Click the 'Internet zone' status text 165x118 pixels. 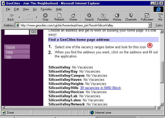click(x=103, y=113)
